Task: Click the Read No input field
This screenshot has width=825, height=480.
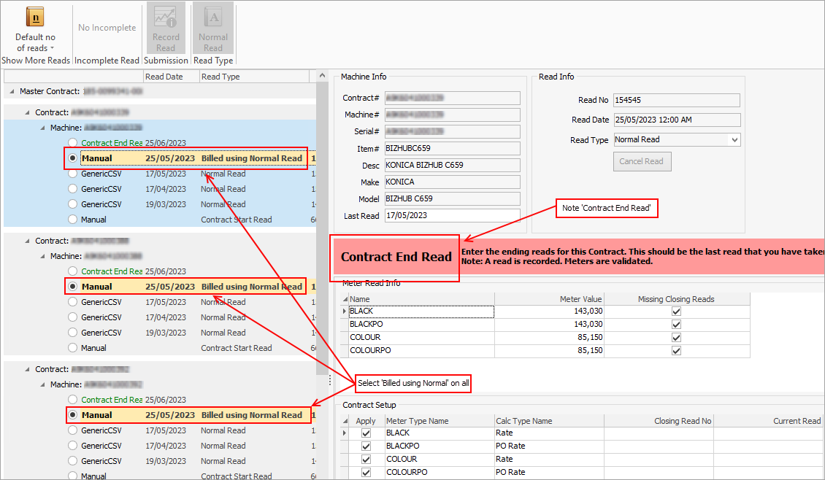Action: (675, 101)
